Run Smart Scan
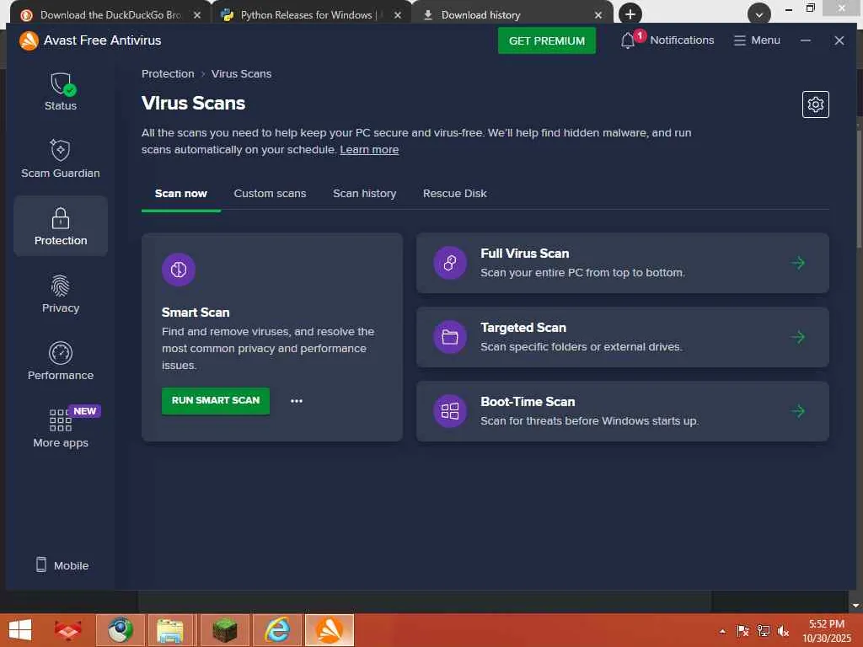This screenshot has height=647, width=863. click(216, 400)
